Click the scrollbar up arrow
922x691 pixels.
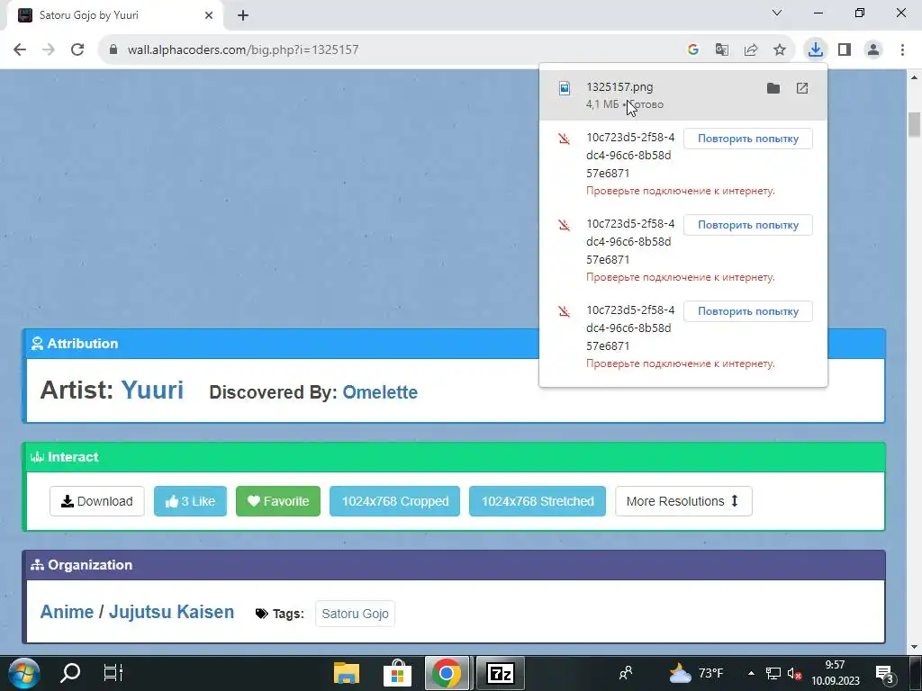click(x=915, y=77)
